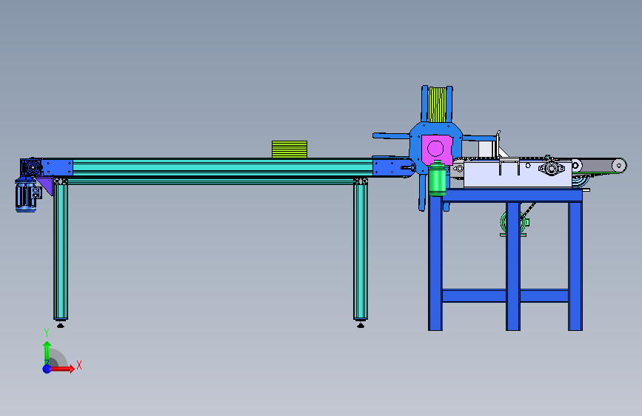Click the red X axis arrow of triad
The height and width of the screenshot is (416, 642).
point(62,369)
